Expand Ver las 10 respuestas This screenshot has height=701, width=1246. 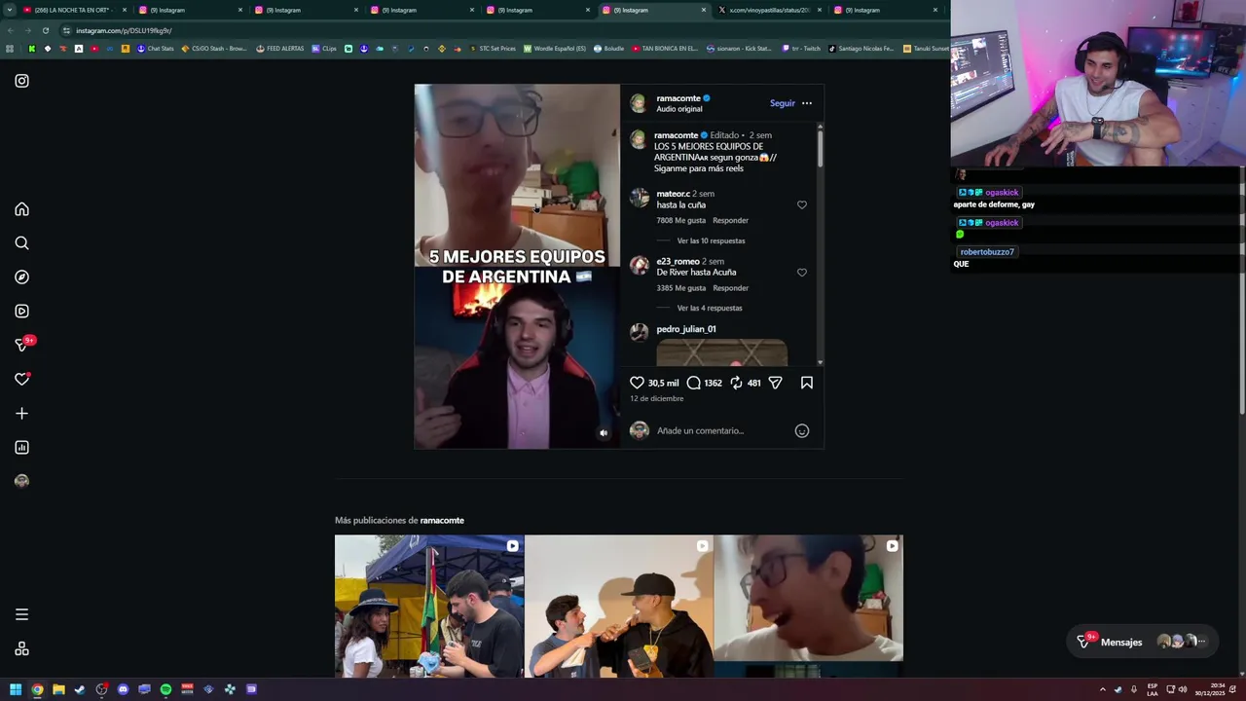pyautogui.click(x=711, y=240)
